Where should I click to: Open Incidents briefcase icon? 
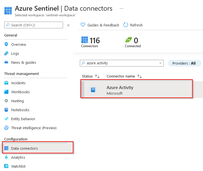[x=6, y=83]
